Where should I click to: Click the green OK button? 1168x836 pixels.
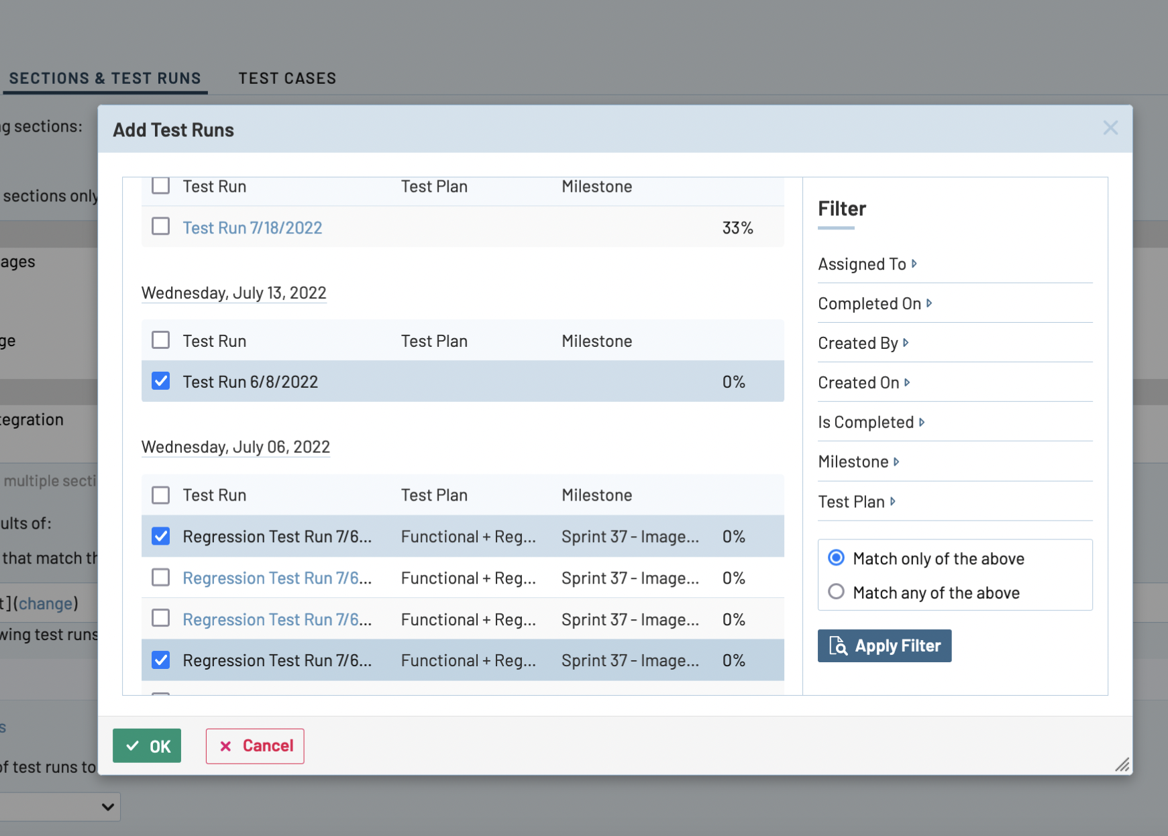[x=147, y=745]
